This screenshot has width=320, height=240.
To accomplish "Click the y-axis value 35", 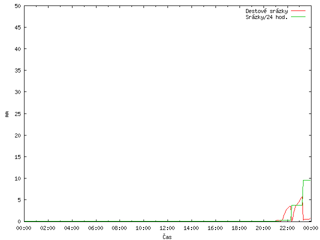I will coord(18,70).
